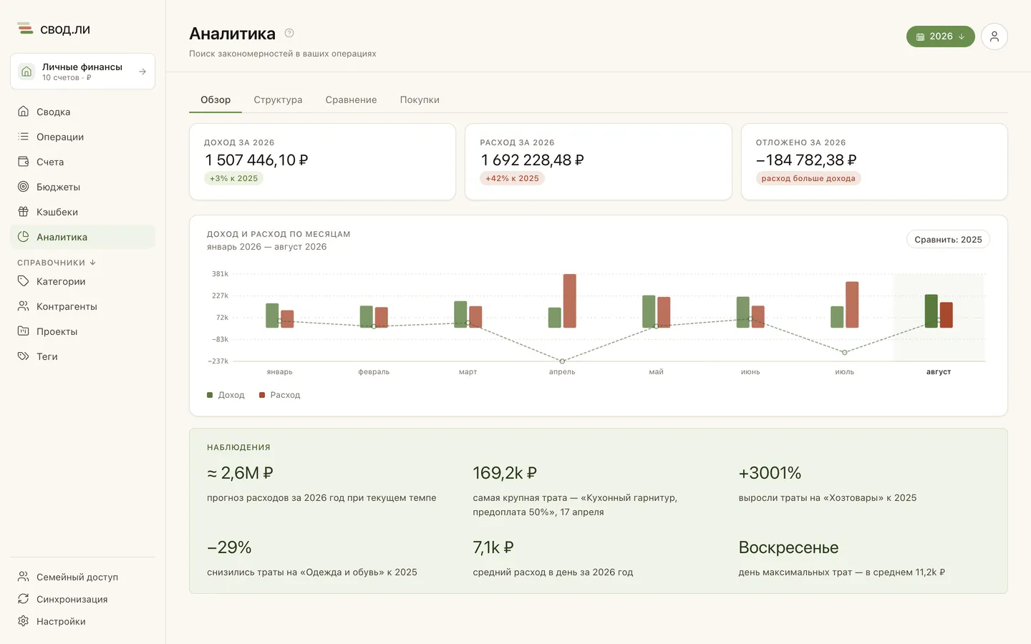The height and width of the screenshot is (644, 1031).
Task: Click the −184 782,38 ₽ savings amount
Action: click(x=806, y=160)
